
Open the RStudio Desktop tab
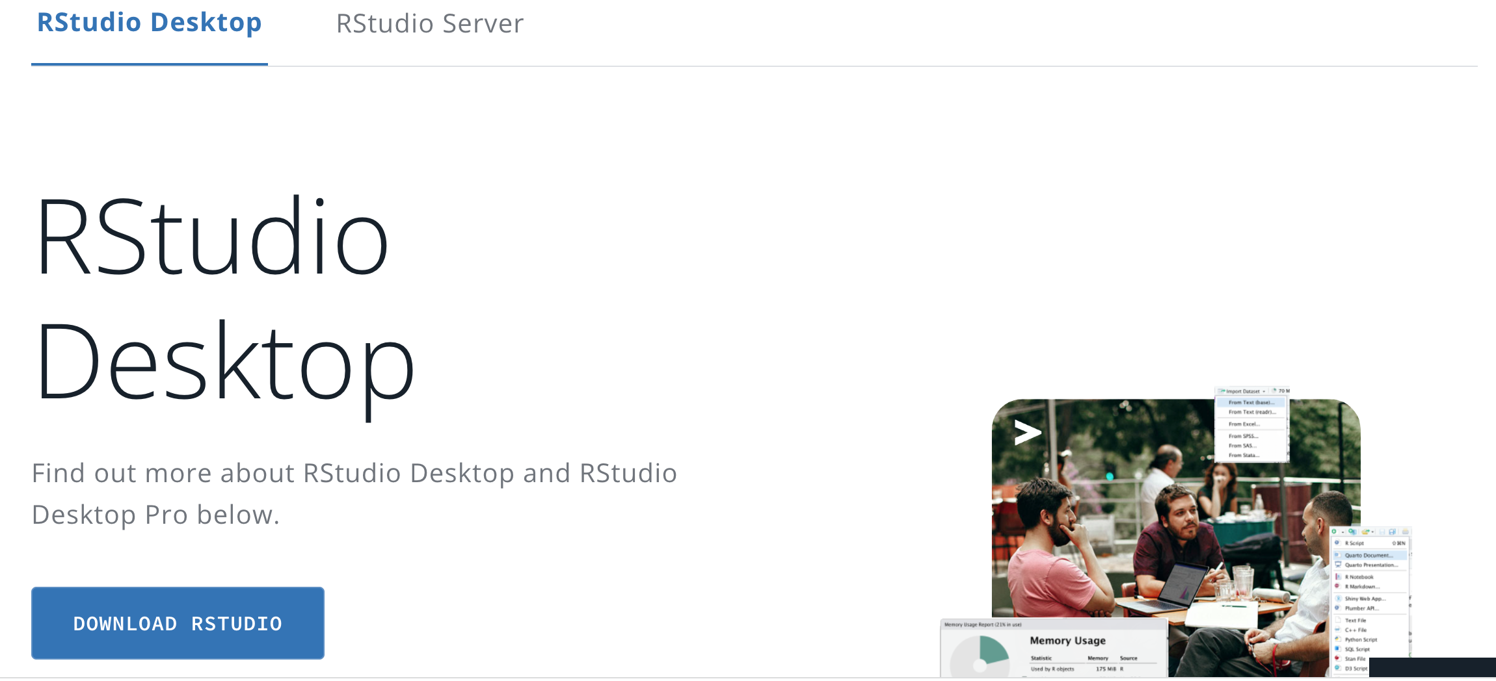point(149,23)
